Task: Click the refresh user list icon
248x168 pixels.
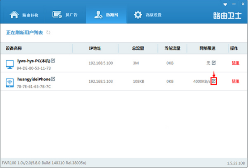Action: pos(48,33)
